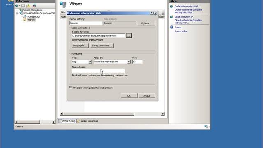Click the globe icon beside Dodaj witrynę FTP

click(x=171, y=17)
